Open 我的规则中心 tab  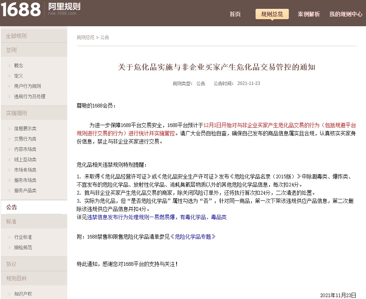point(346,14)
